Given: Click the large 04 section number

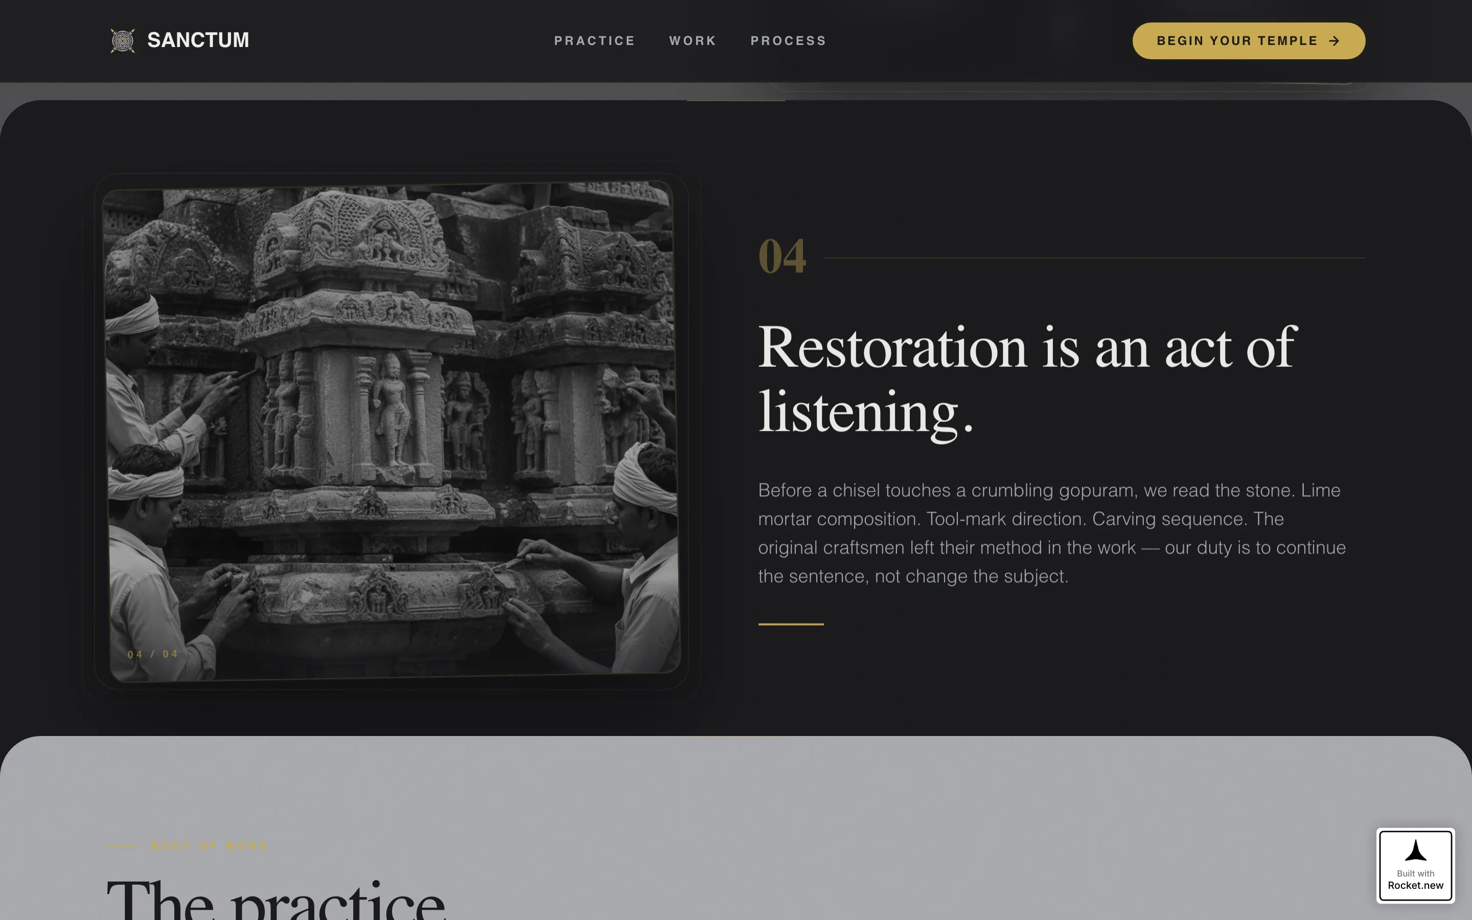Looking at the screenshot, I should pos(782,257).
